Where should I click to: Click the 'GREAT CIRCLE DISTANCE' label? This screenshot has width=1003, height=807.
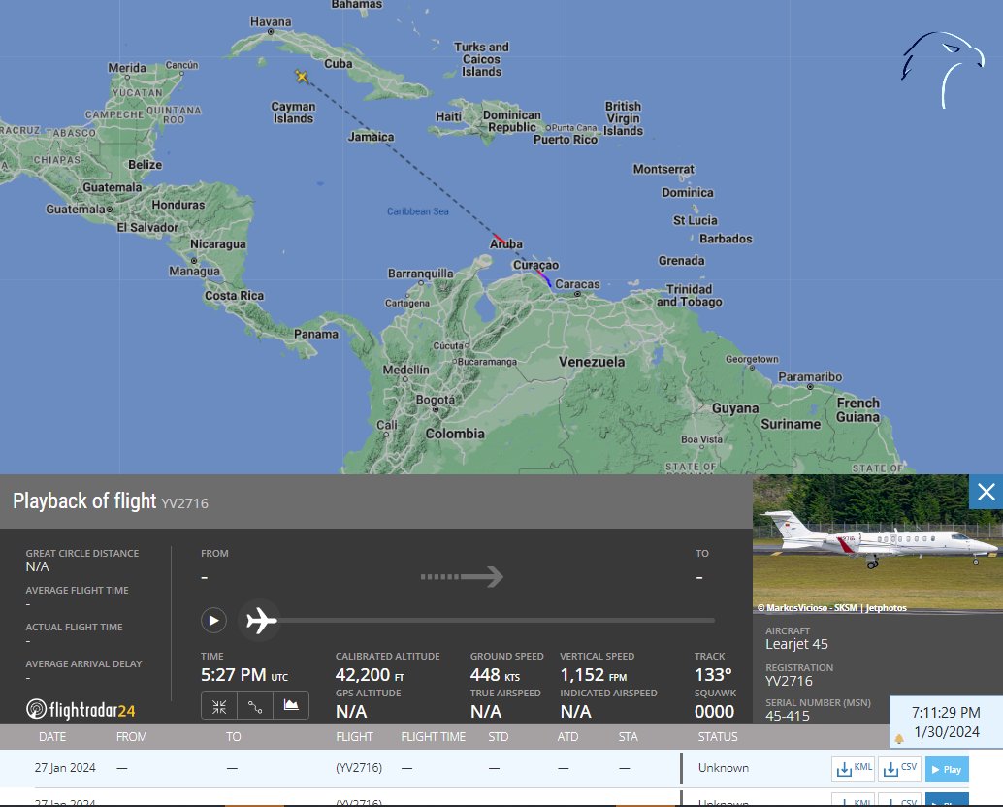click(x=82, y=553)
